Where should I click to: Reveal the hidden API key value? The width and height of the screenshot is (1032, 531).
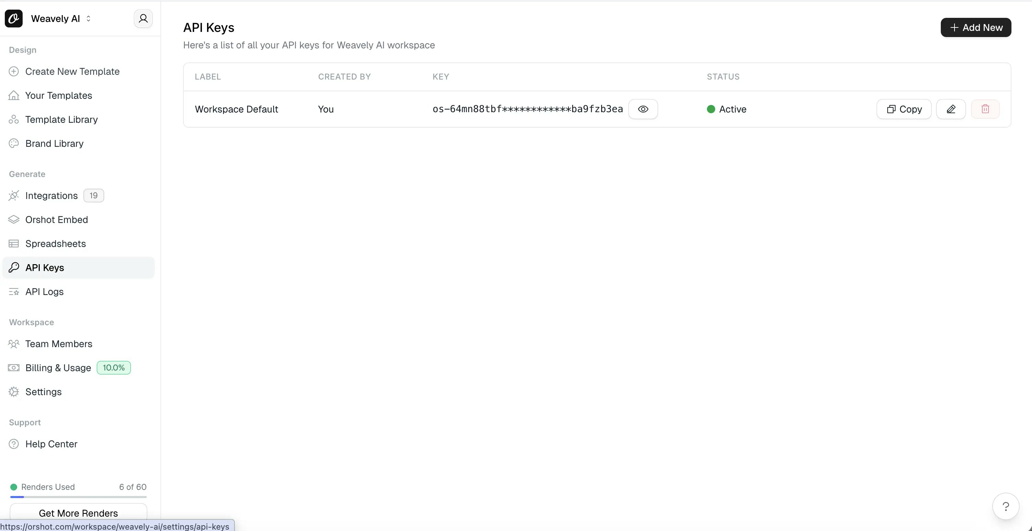point(643,109)
